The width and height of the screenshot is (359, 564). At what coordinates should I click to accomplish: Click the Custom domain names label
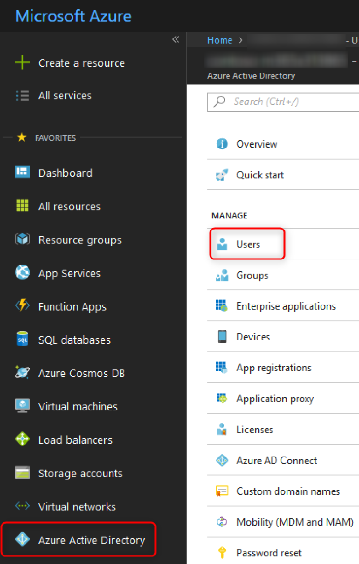tap(288, 491)
